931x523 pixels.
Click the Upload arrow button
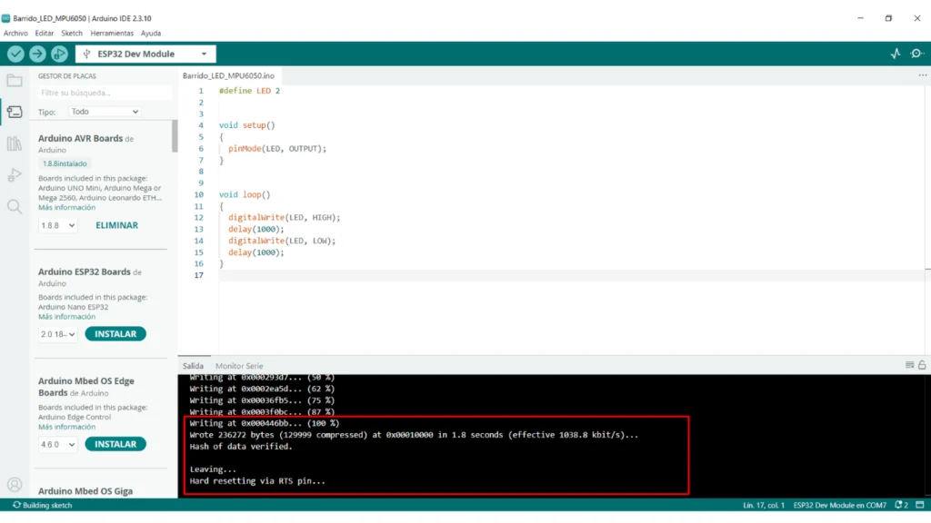(37, 54)
